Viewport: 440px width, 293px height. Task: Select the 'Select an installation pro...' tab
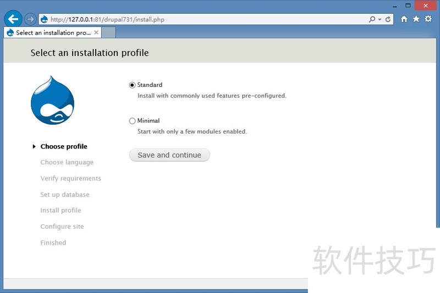(x=52, y=32)
